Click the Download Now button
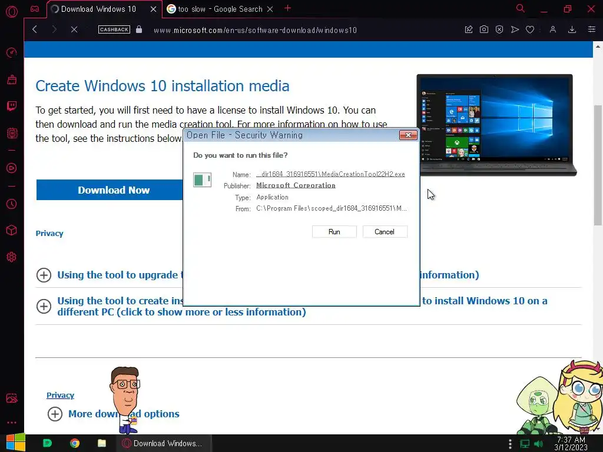Screen dimensions: 603x452 pyautogui.click(x=110, y=190)
